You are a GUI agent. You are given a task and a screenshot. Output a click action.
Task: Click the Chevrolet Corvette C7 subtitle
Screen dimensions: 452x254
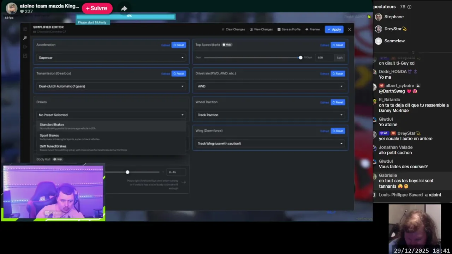(x=49, y=32)
